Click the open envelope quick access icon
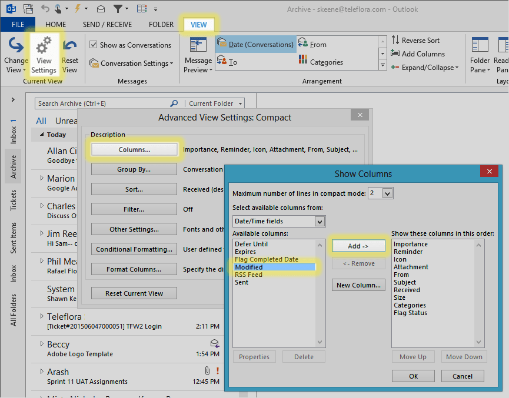This screenshot has width=509, height=398. [x=101, y=9]
